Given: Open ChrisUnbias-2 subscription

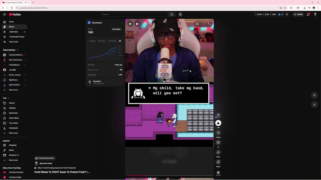Looking at the screenshot, I should [15, 65].
